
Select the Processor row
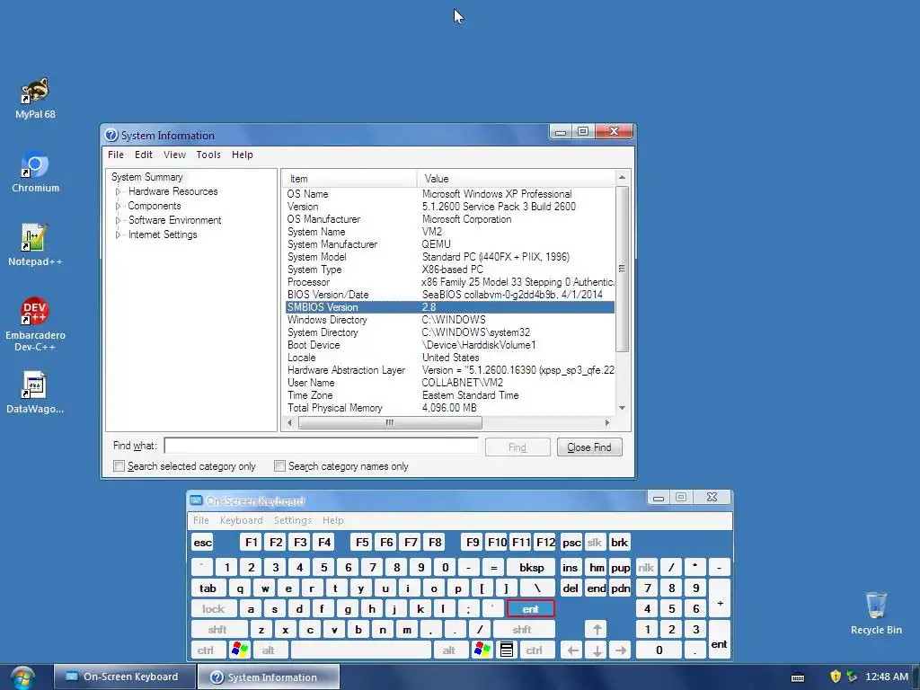450,282
